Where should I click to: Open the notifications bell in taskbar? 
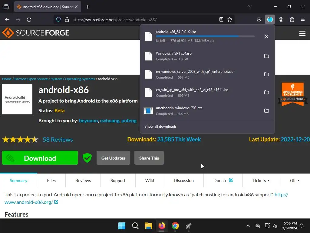(x=302, y=226)
